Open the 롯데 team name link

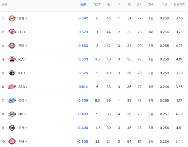click(x=21, y=46)
